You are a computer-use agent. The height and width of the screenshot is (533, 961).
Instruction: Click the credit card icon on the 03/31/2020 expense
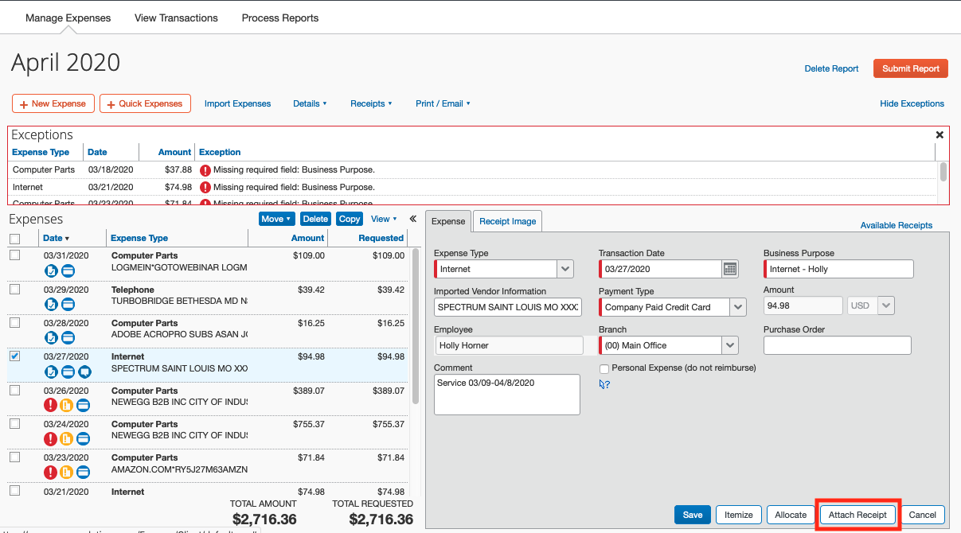(68, 270)
